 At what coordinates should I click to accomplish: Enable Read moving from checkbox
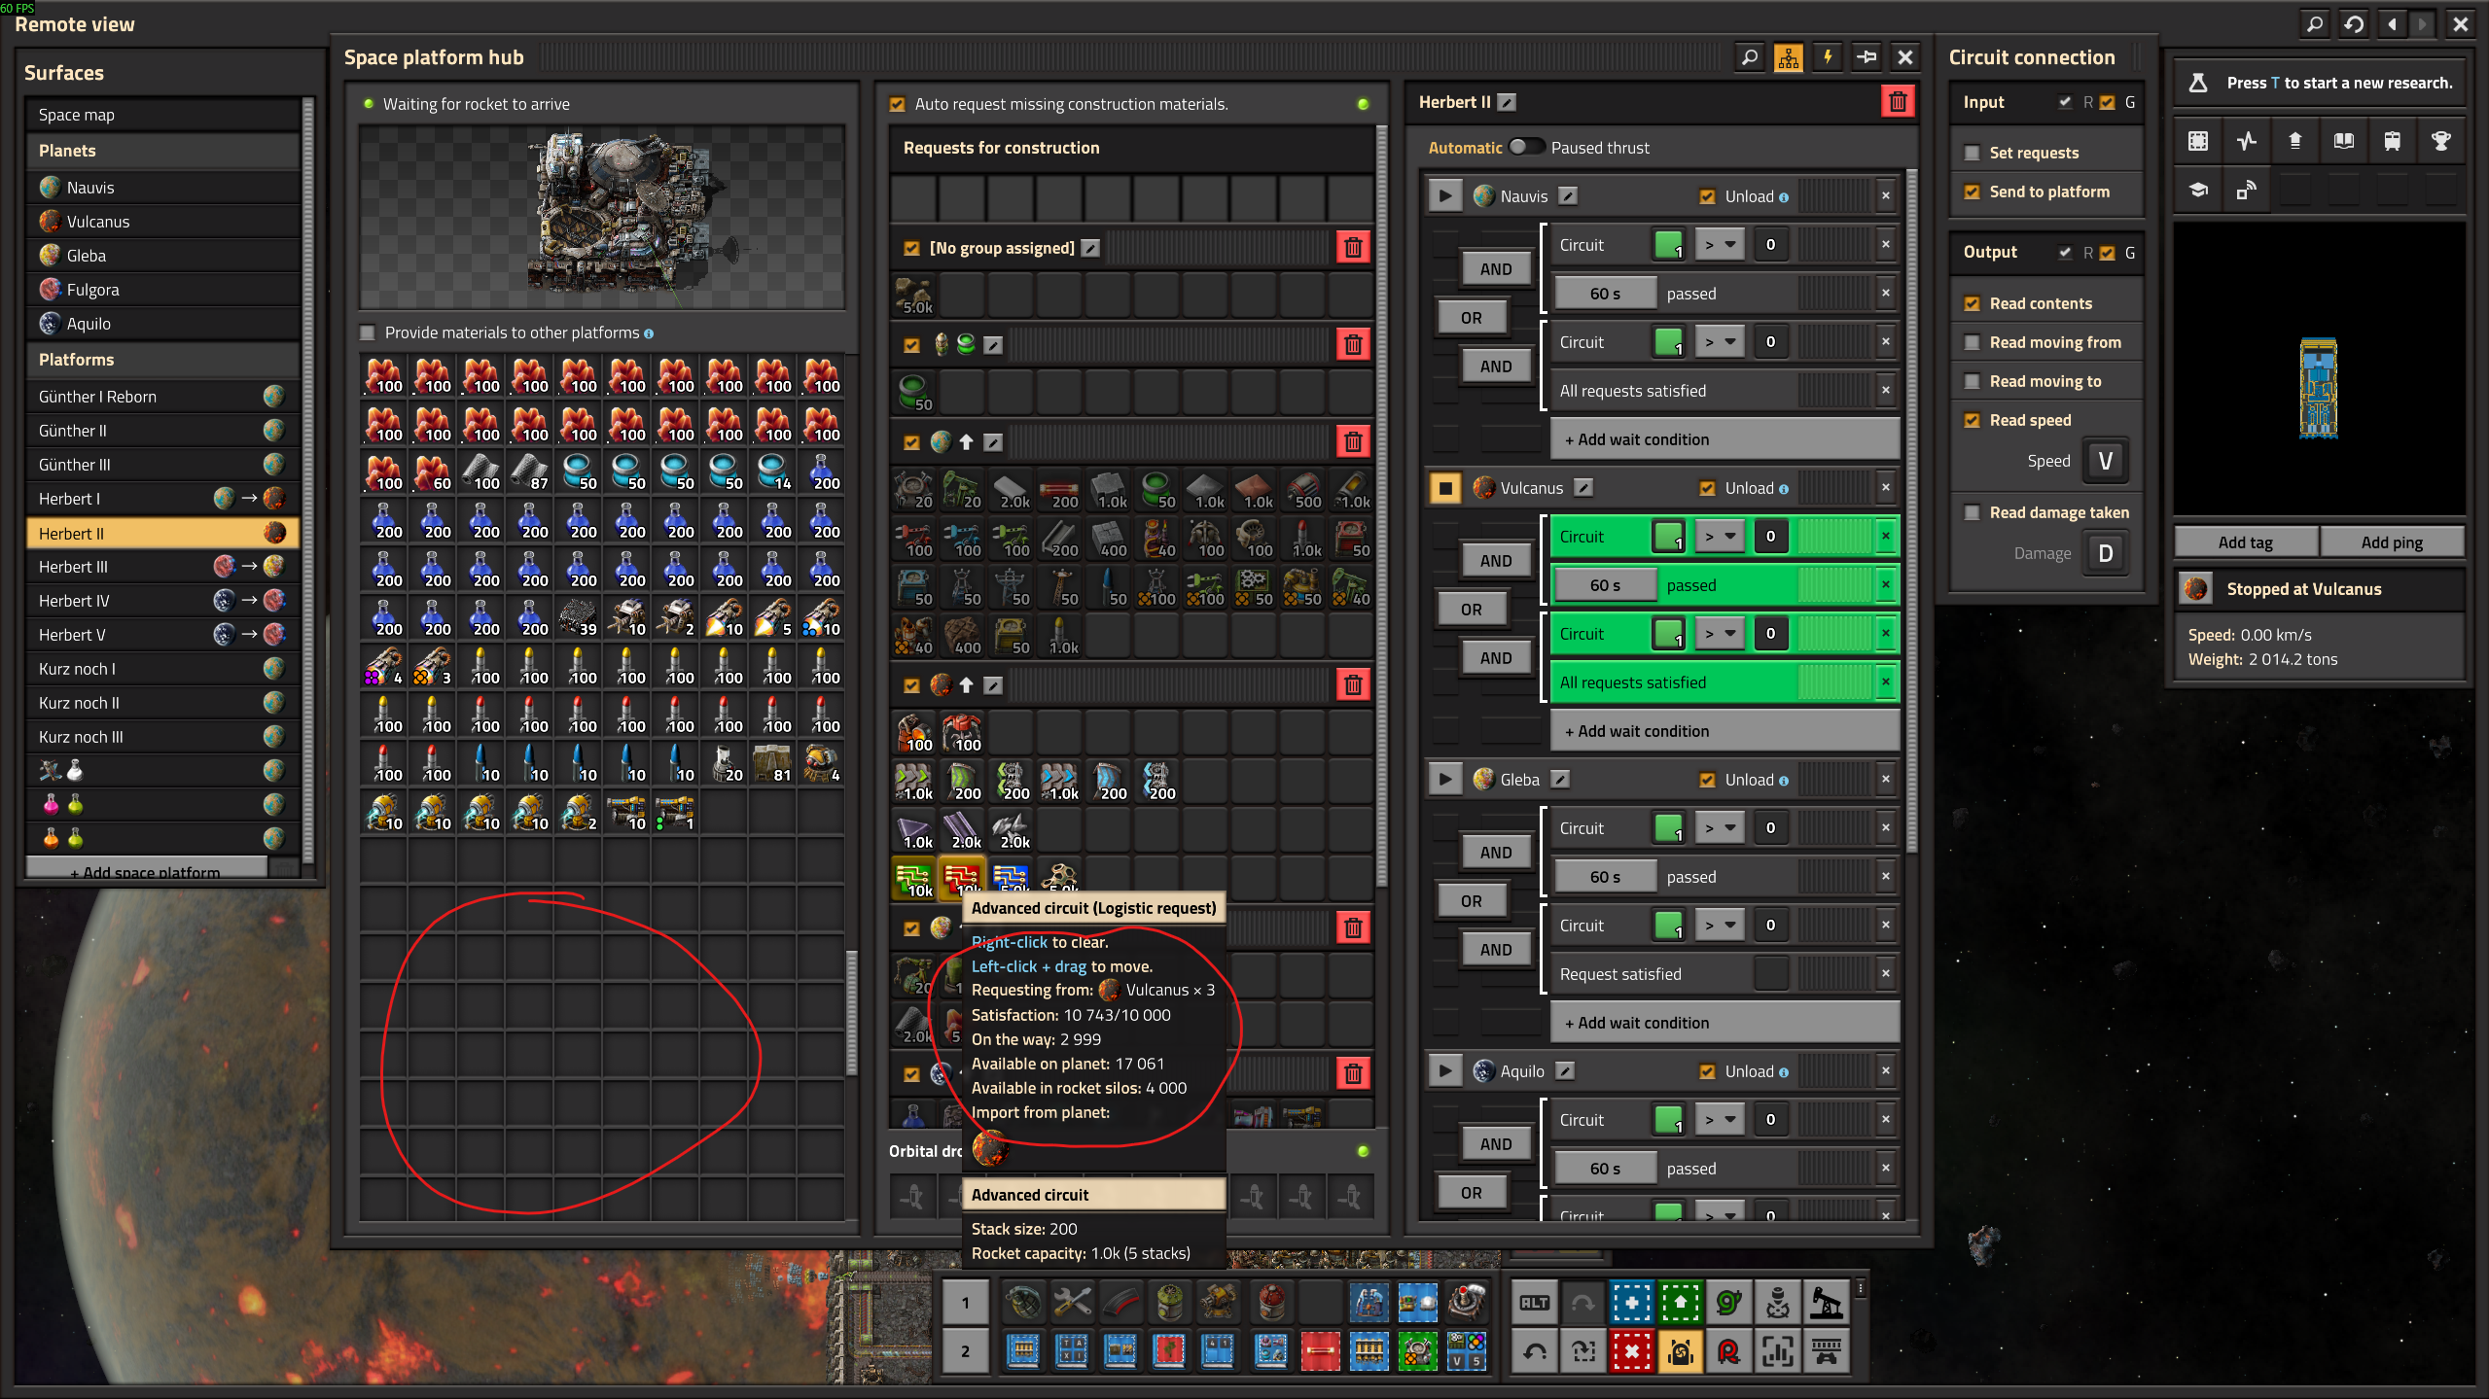tap(1973, 342)
